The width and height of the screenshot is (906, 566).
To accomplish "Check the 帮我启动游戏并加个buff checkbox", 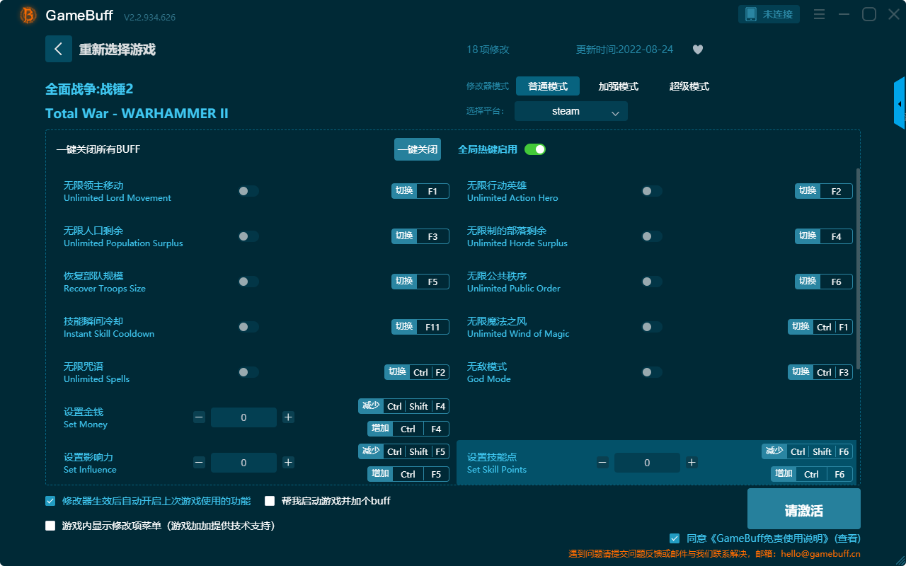I will pyautogui.click(x=269, y=500).
